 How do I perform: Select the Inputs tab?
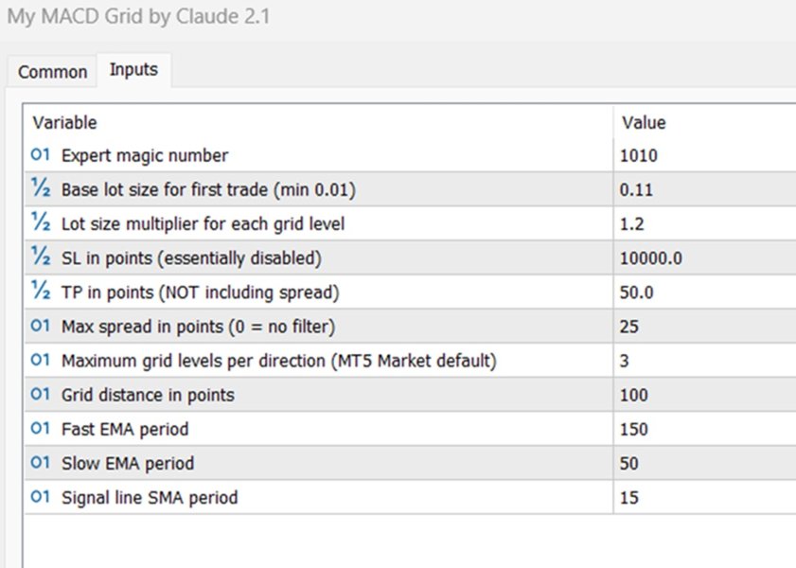[x=133, y=69]
